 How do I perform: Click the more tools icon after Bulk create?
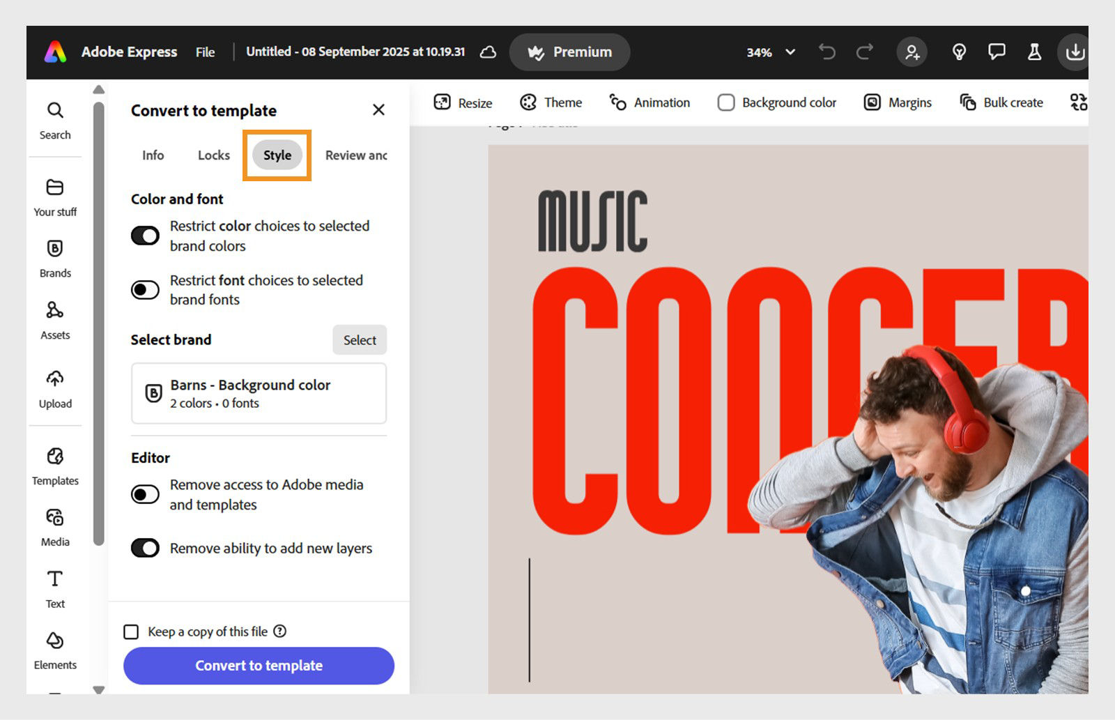point(1079,102)
